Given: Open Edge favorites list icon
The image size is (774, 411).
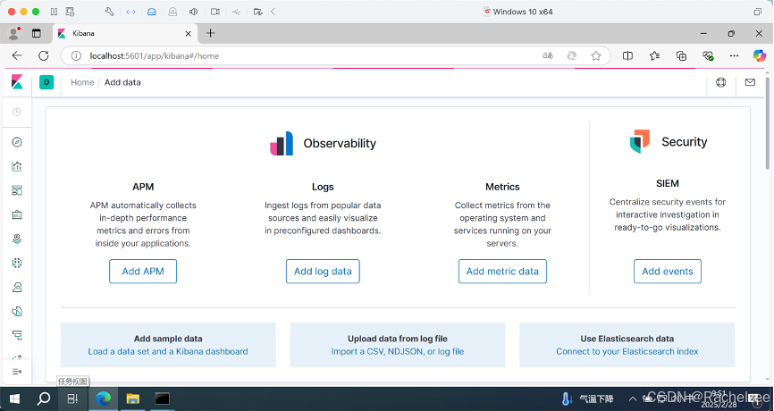Looking at the screenshot, I should (654, 55).
